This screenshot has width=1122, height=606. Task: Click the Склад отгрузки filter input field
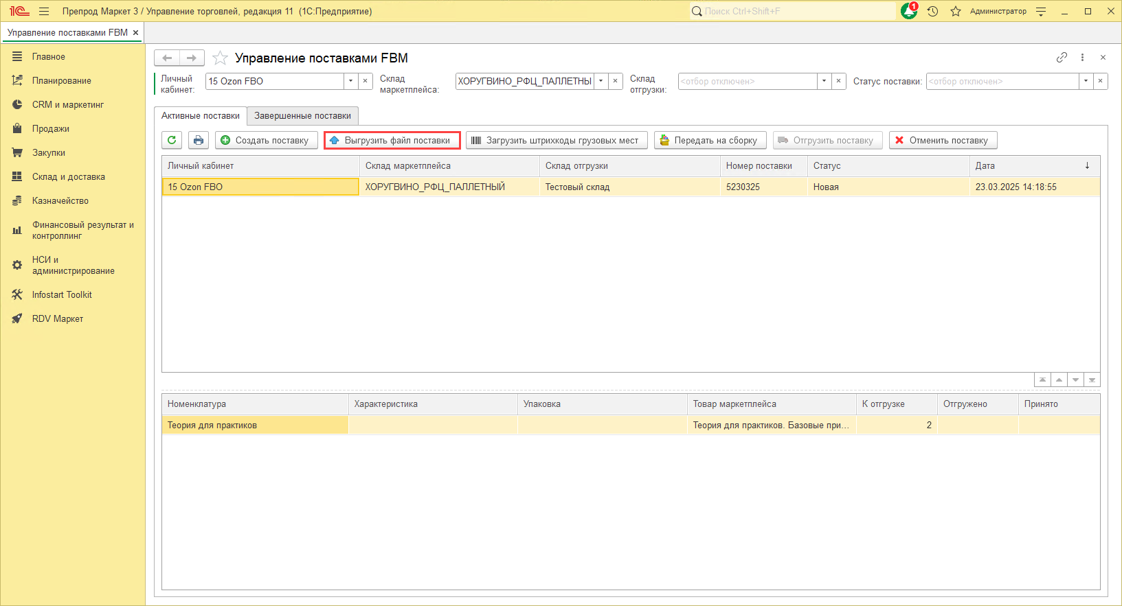coord(747,81)
